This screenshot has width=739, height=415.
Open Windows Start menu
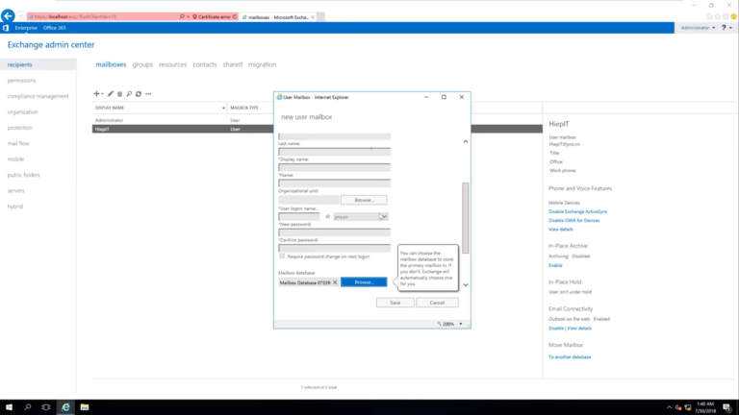pos(9,407)
